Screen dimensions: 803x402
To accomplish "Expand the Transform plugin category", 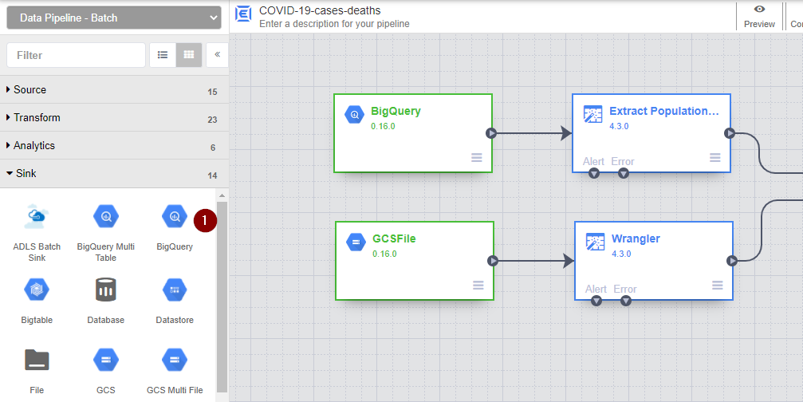I will click(114, 118).
